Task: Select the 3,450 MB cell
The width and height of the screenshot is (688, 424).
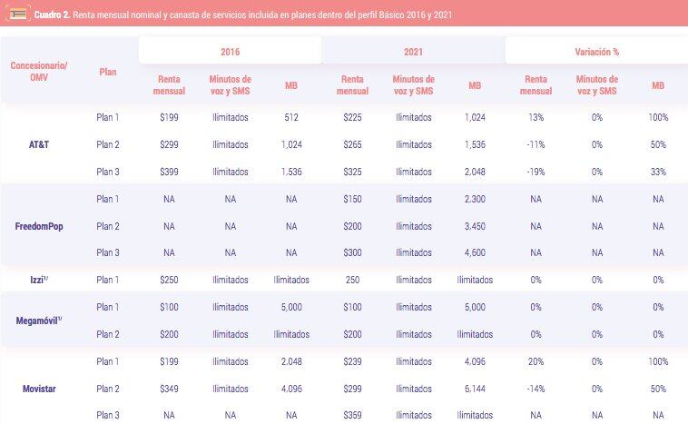Action: [476, 226]
